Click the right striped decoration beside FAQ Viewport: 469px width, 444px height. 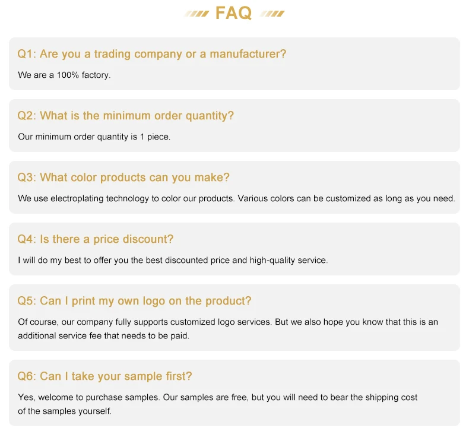[x=272, y=14]
